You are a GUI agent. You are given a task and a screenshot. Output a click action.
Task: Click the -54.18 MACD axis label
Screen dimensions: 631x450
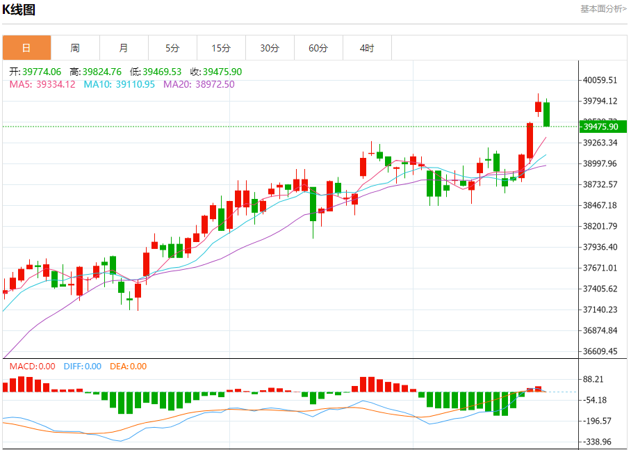click(595, 401)
